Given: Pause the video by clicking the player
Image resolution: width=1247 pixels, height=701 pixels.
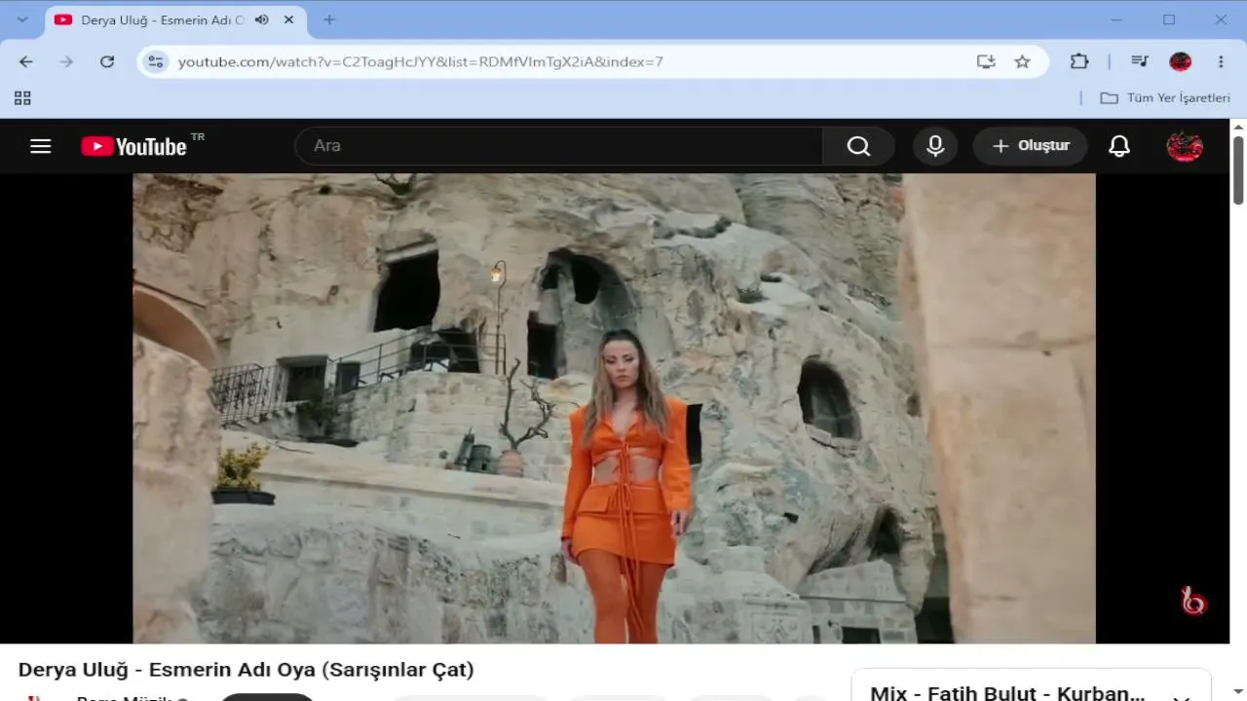Looking at the screenshot, I should tap(614, 409).
